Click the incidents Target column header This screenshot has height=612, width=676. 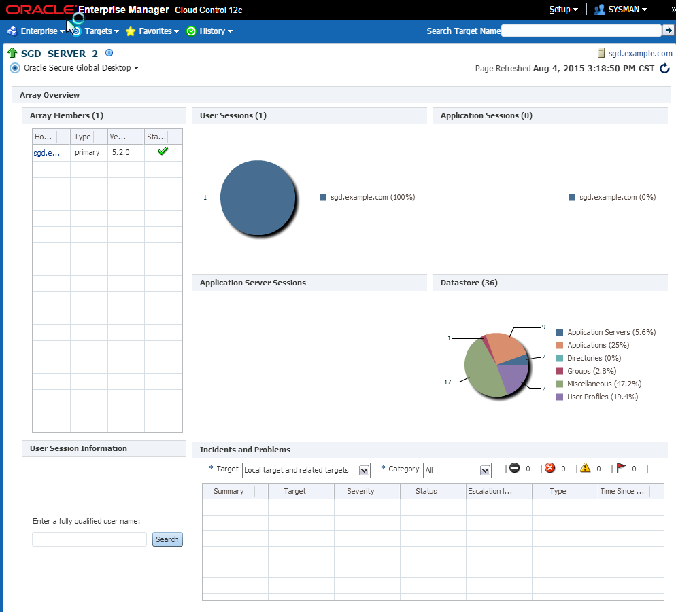(301, 491)
